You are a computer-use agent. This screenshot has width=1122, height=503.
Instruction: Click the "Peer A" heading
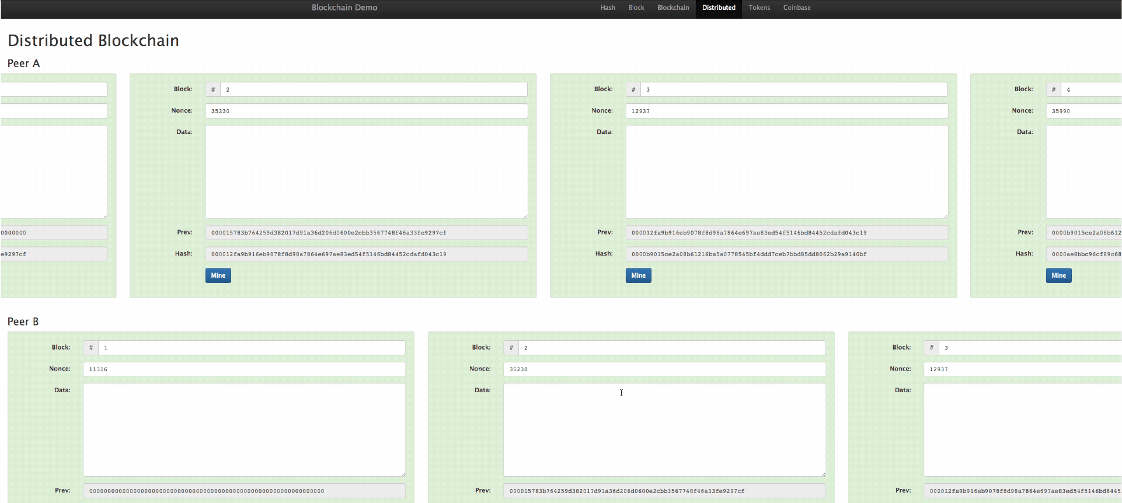(23, 63)
